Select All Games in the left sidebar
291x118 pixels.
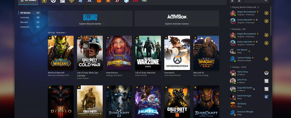[30, 13]
